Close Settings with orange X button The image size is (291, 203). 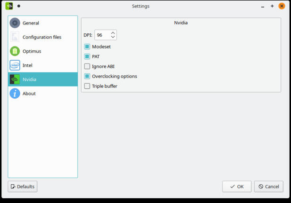tap(282, 6)
